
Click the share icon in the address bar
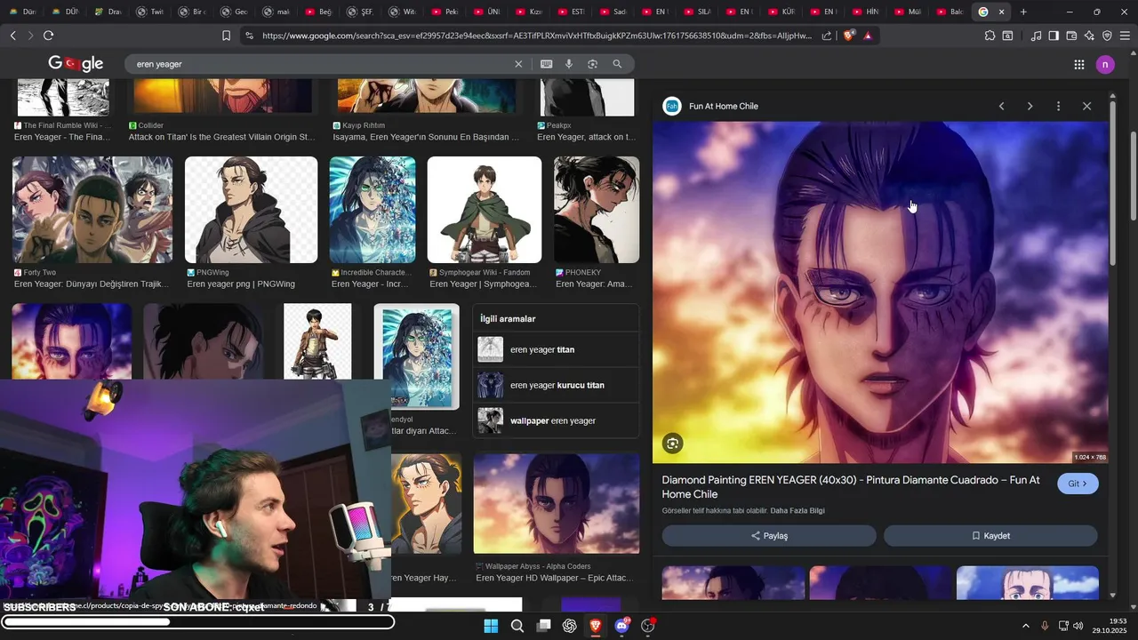click(827, 36)
